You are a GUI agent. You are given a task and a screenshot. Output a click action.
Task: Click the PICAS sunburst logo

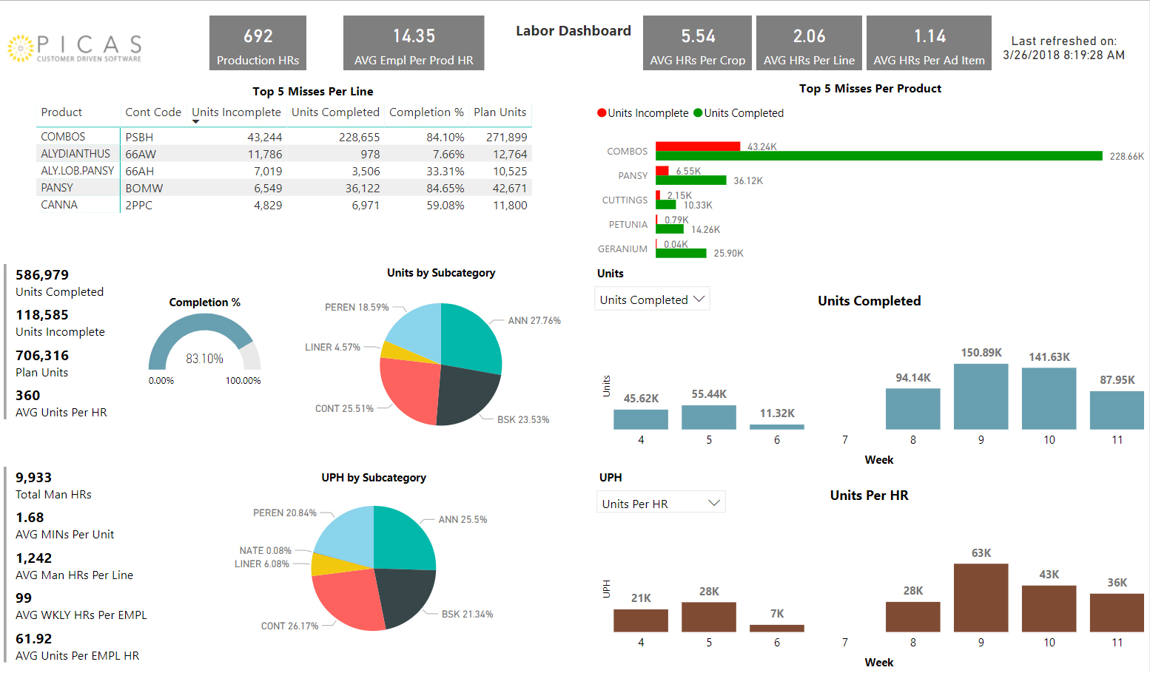pyautogui.click(x=21, y=48)
